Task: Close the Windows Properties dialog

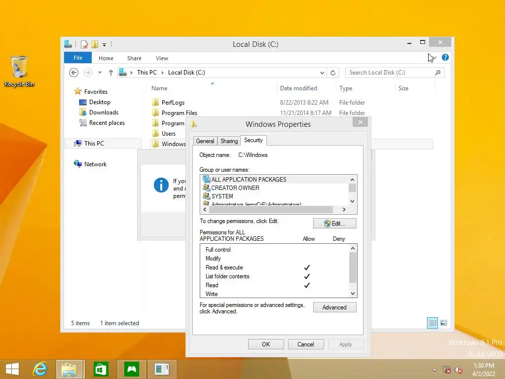Action: click(360, 122)
